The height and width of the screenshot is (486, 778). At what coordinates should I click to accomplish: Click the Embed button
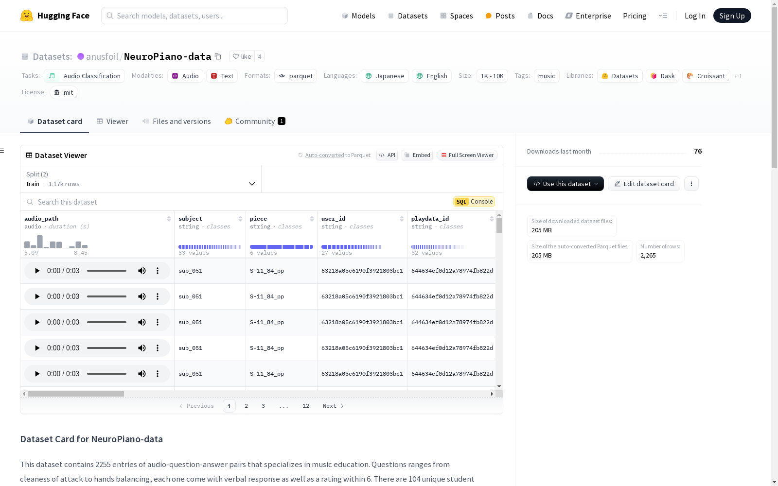[x=417, y=155]
